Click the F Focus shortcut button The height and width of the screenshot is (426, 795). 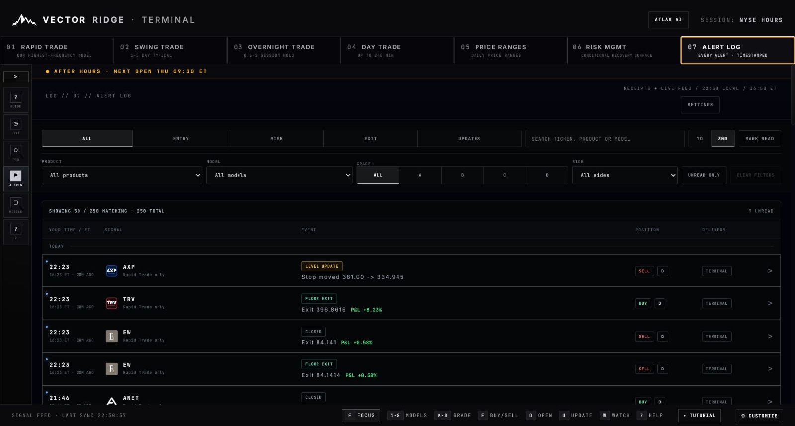[x=361, y=416]
